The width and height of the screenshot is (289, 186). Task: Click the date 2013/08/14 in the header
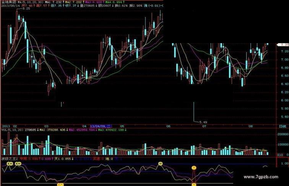click(10, 6)
